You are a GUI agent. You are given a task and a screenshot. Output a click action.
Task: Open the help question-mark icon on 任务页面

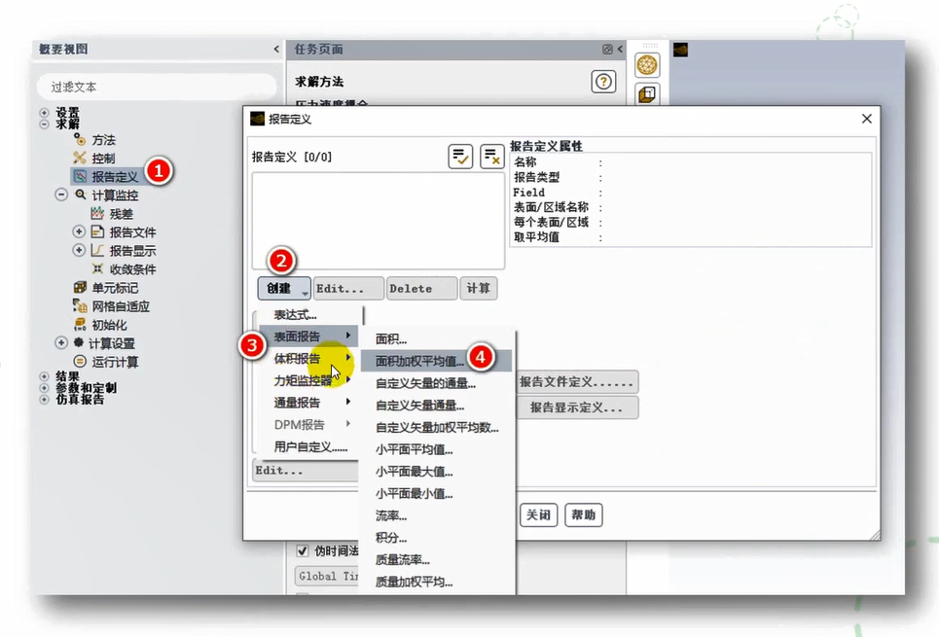pos(603,82)
